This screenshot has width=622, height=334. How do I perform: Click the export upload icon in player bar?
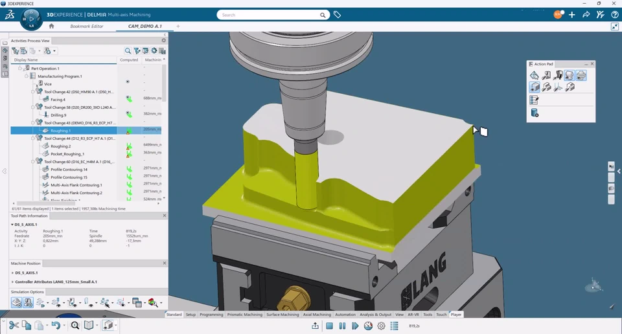pyautogui.click(x=315, y=326)
